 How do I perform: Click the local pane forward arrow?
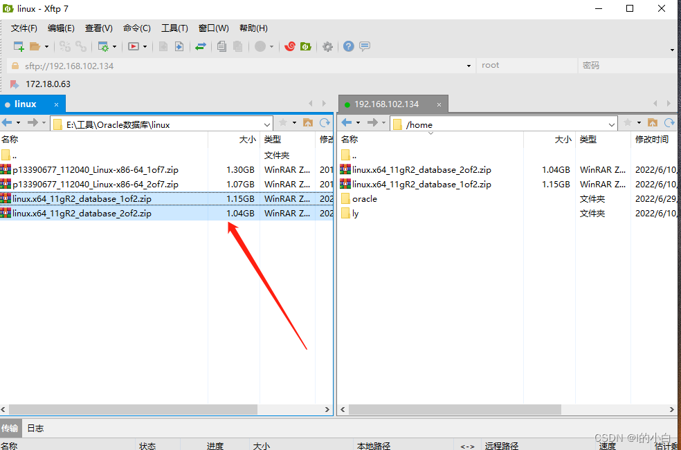tap(33, 123)
